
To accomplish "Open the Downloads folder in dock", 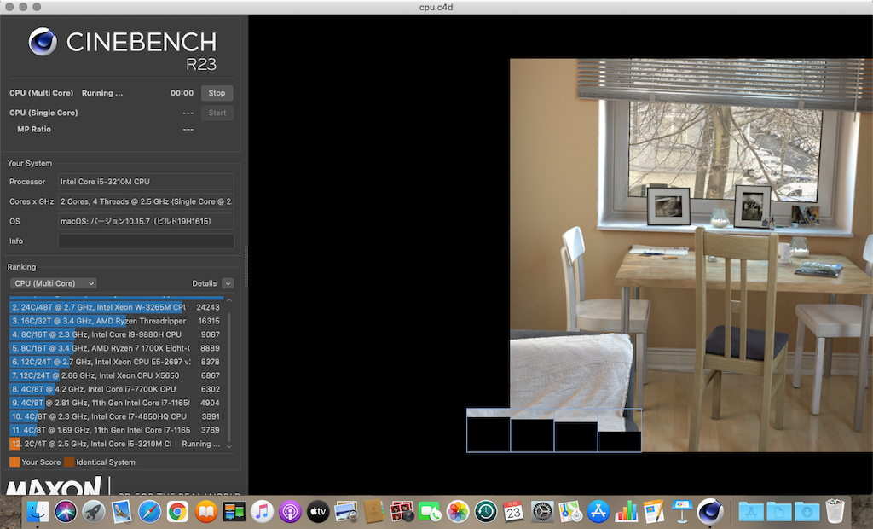I will pyautogui.click(x=807, y=511).
